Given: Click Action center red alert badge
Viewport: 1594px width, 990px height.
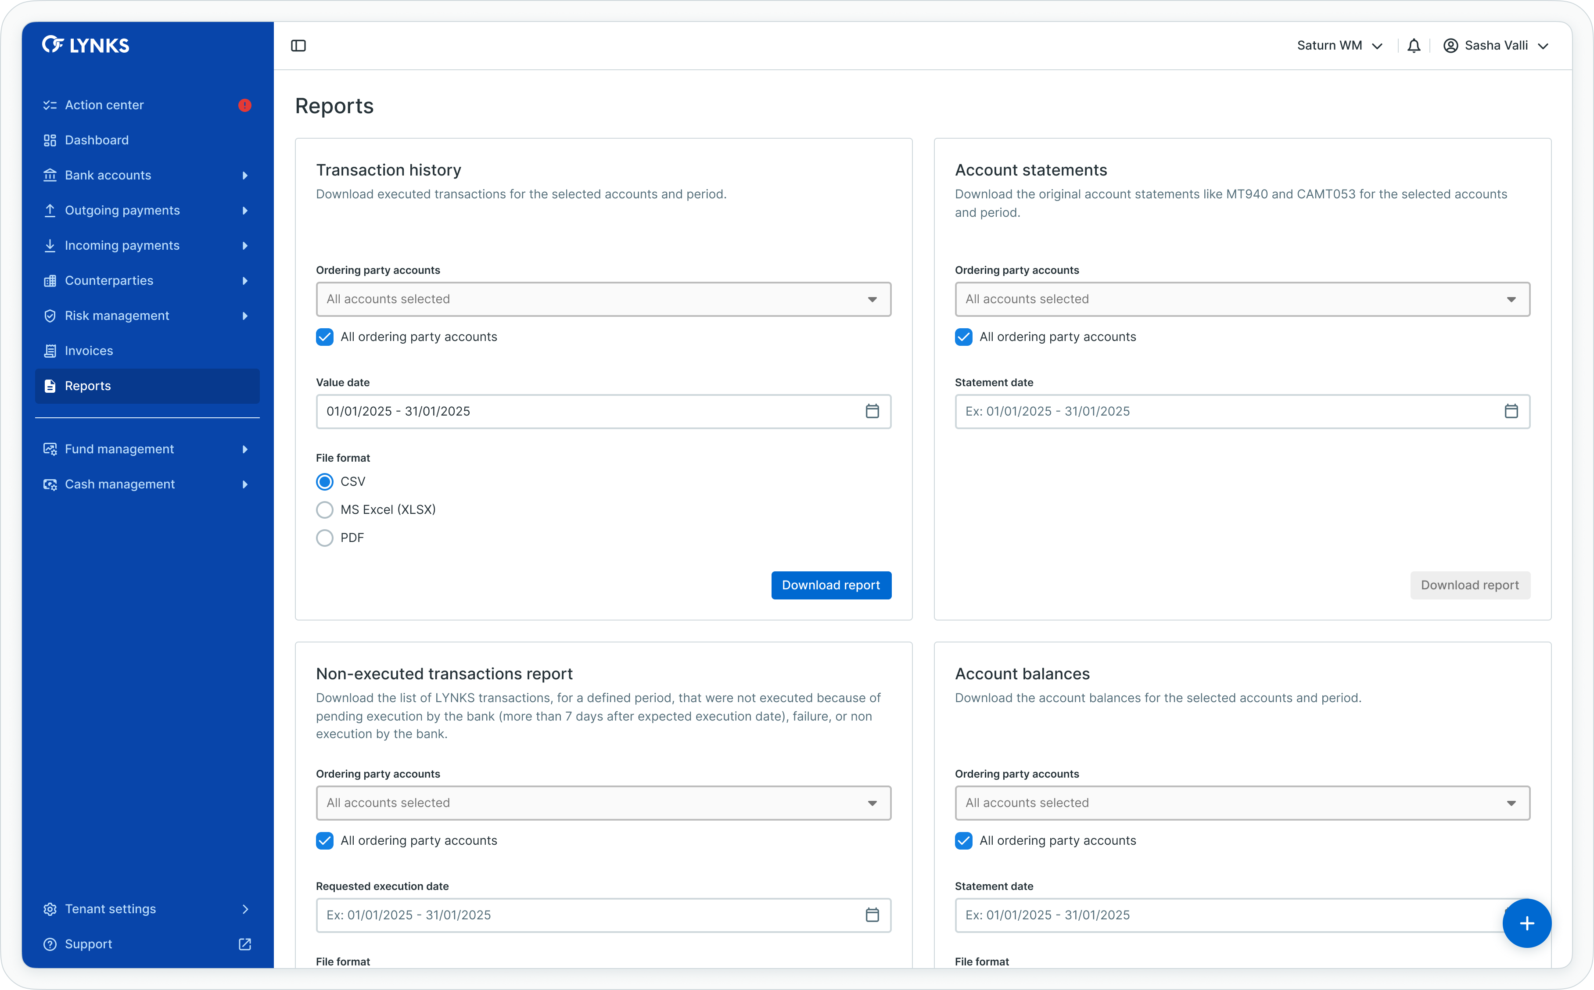Looking at the screenshot, I should 245,105.
